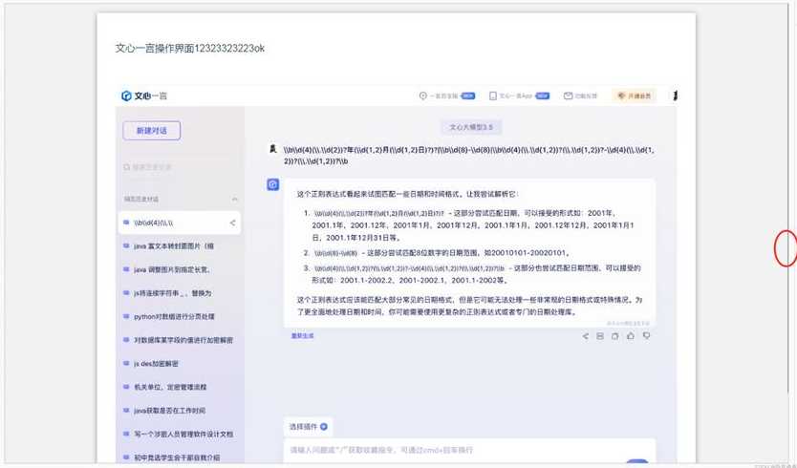Click the document title 文心一言操作界面12323323223ok

(x=189, y=49)
